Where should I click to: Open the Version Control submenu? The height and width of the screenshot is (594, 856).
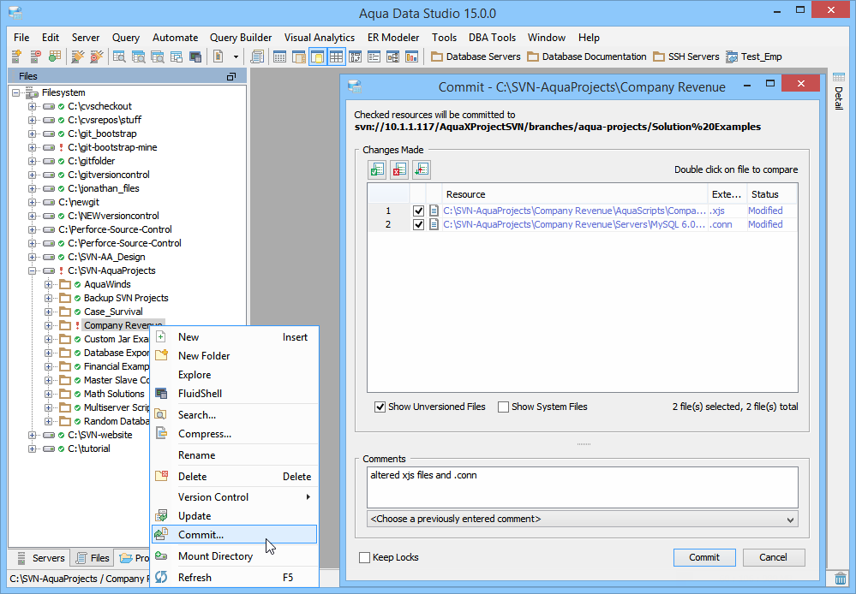click(x=234, y=497)
